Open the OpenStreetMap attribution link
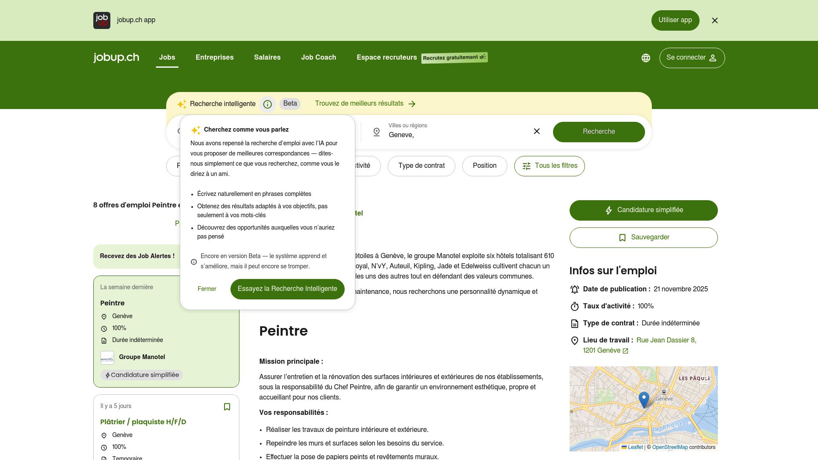This screenshot has width=818, height=460. click(670, 448)
